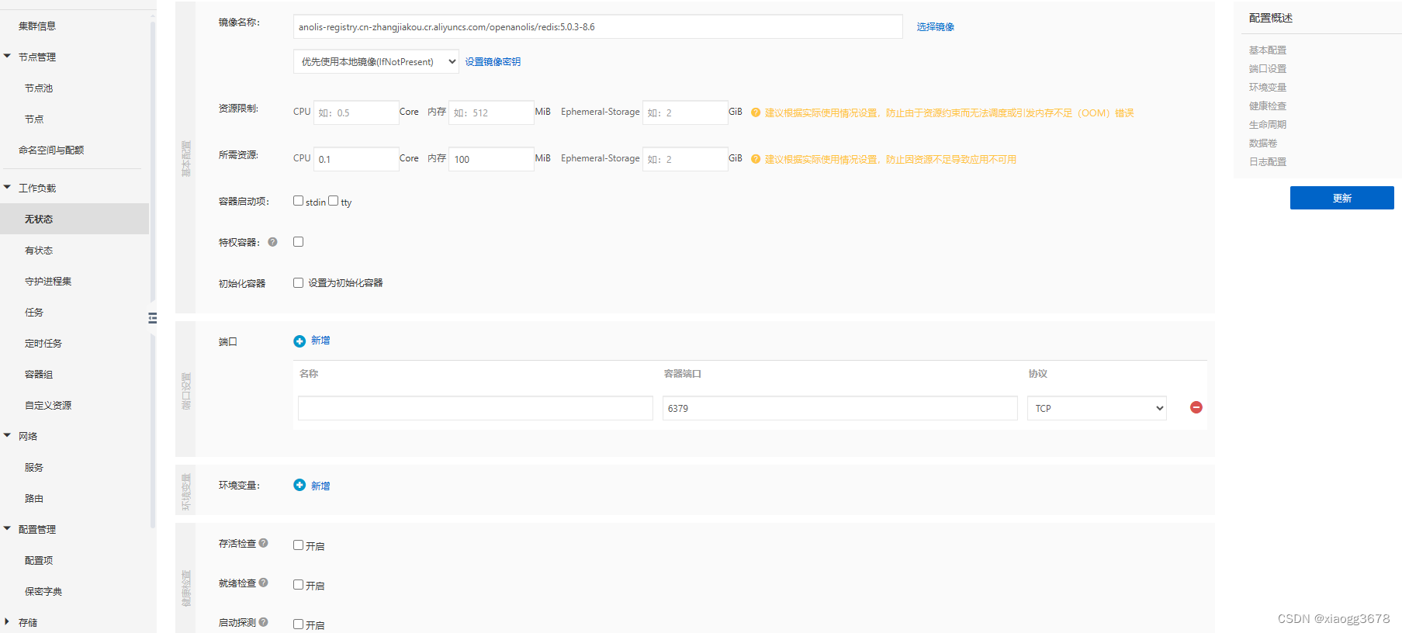Click the warning icon beside the required resource hint

point(756,159)
